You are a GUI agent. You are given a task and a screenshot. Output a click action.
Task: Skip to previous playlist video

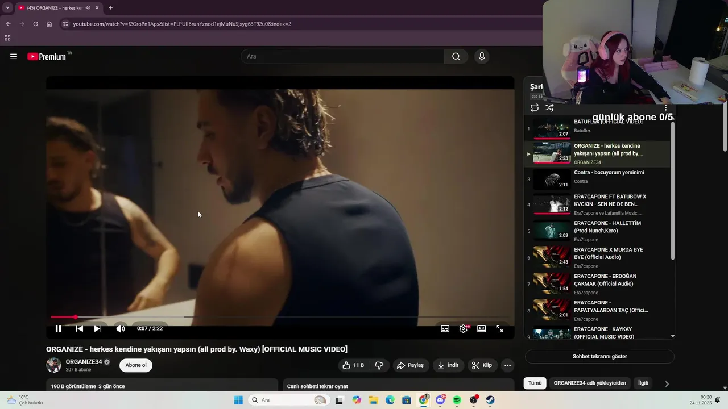pyautogui.click(x=80, y=328)
